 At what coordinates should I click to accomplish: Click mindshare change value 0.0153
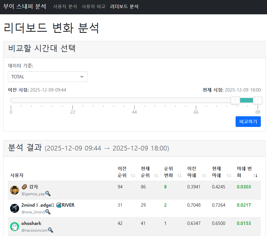pyautogui.click(x=244, y=223)
